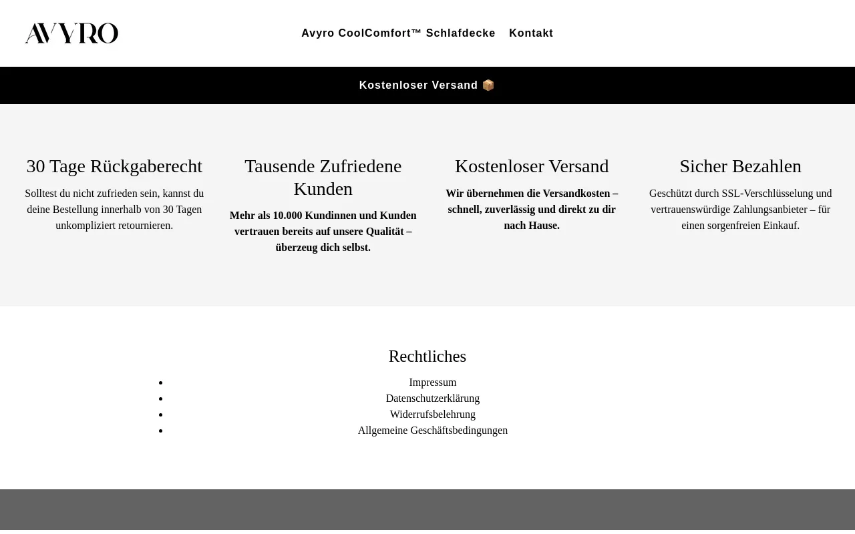Go to the Kontakt page
The width and height of the screenshot is (855, 534).
pyautogui.click(x=531, y=33)
